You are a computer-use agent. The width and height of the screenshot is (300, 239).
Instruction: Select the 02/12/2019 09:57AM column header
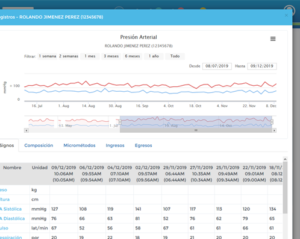(x=148, y=174)
